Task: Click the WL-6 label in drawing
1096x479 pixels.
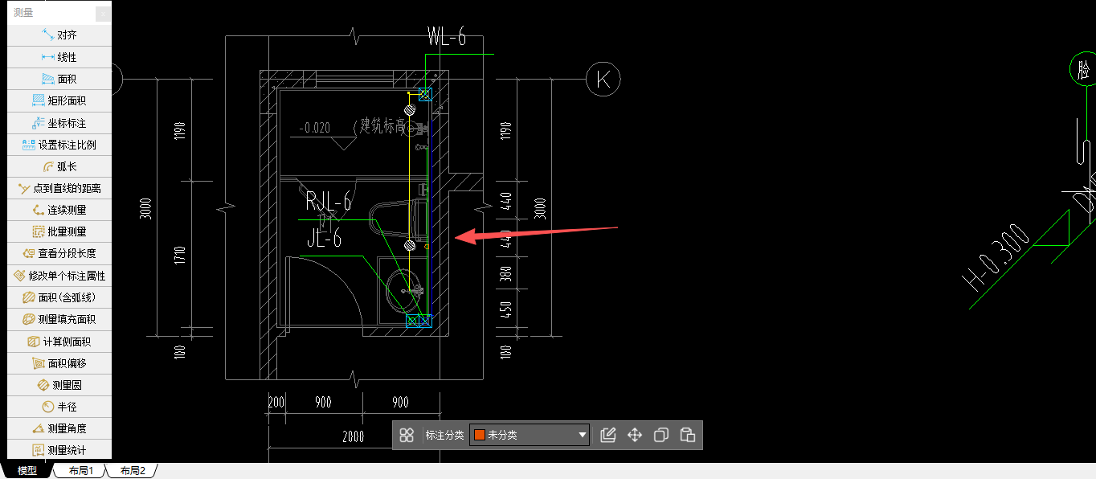Action: [447, 36]
